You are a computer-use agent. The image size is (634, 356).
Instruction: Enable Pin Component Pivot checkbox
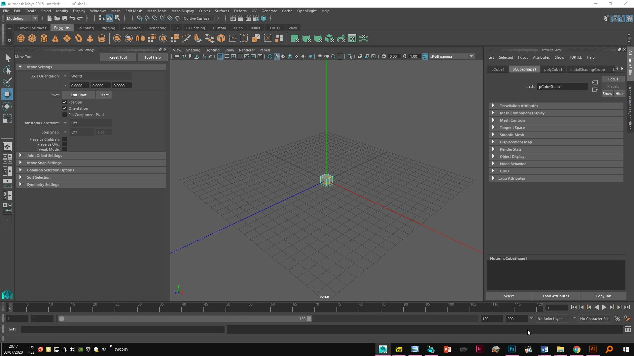click(x=65, y=115)
